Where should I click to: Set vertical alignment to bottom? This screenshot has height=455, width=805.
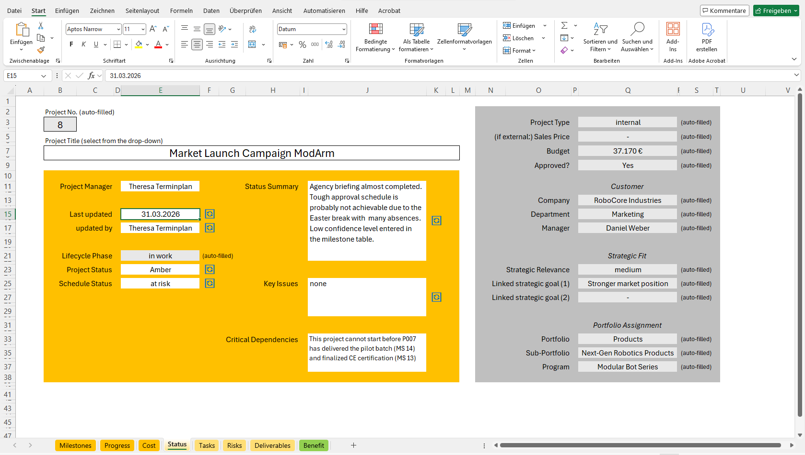210,29
